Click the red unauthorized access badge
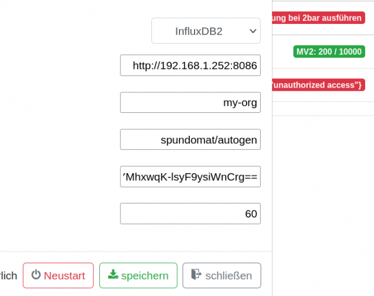This screenshot has width=374, height=296. pos(318,85)
